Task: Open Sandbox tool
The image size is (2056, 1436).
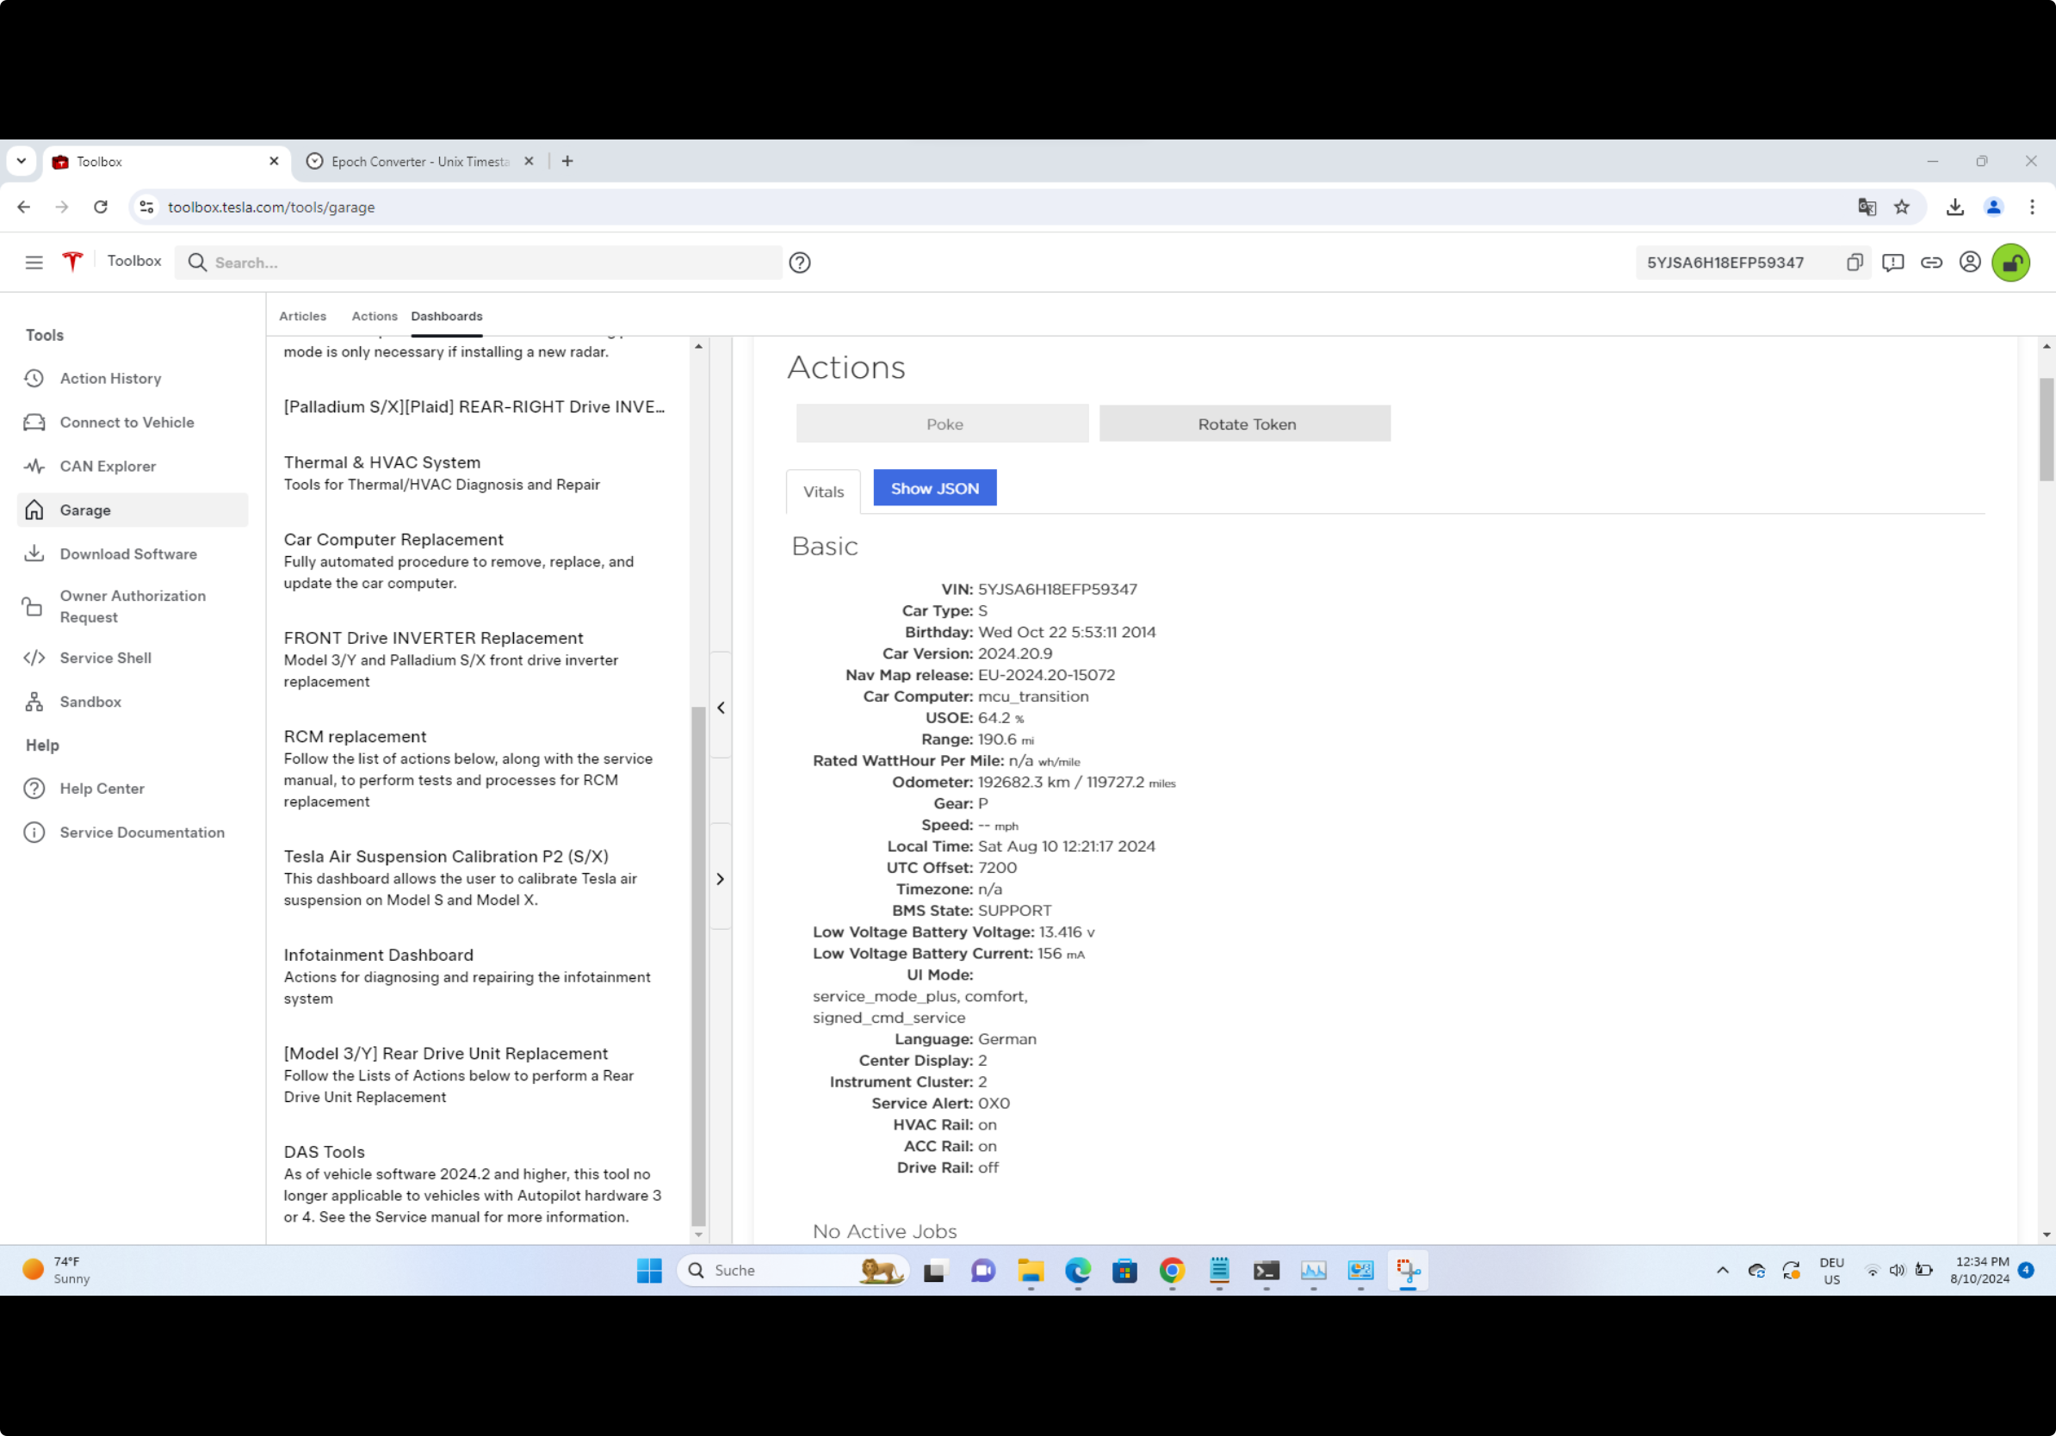Action: (x=133, y=702)
